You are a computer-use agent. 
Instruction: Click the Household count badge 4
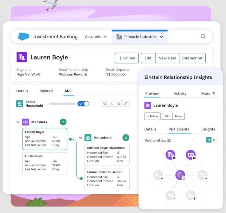coord(126,138)
